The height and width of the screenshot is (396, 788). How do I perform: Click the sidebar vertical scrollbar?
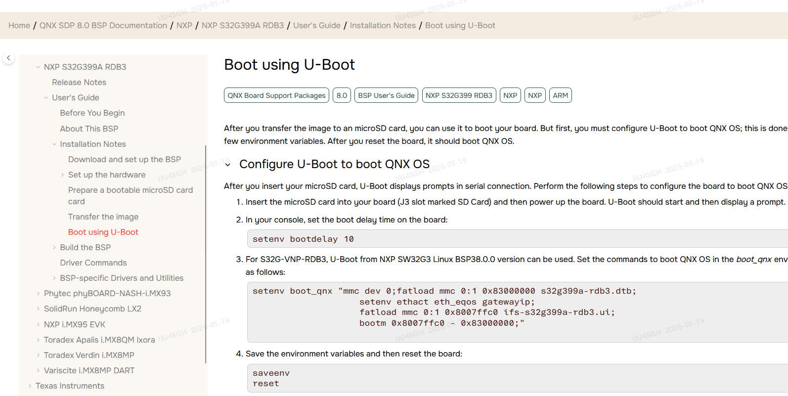206,254
